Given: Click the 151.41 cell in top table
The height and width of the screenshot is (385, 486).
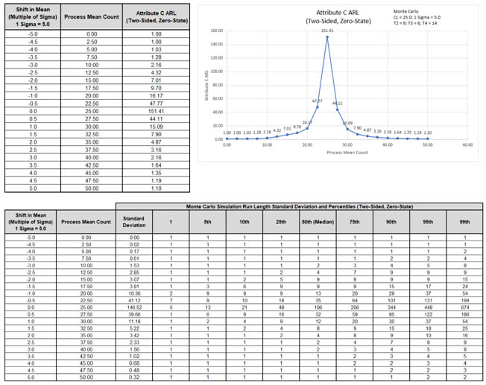Looking at the screenshot, I should pos(155,111).
